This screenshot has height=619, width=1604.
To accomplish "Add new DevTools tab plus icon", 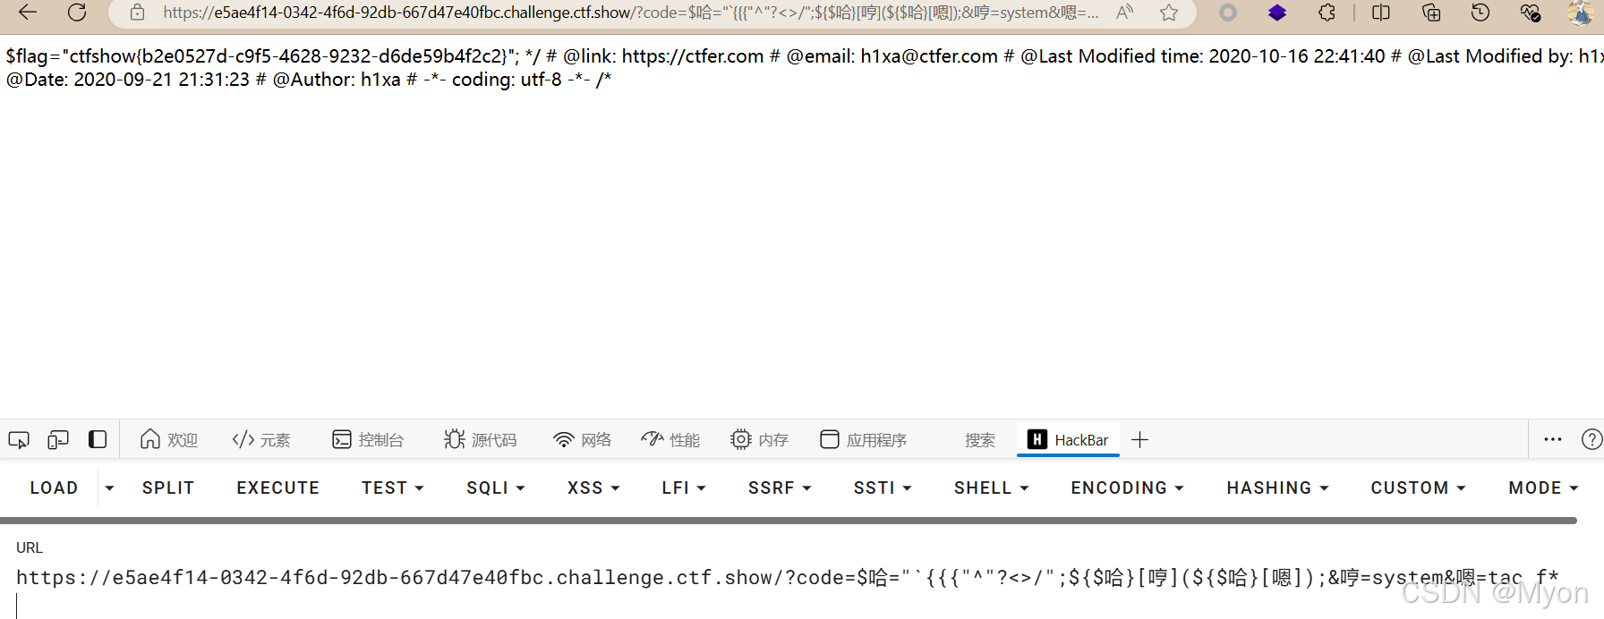I will pyautogui.click(x=1139, y=439).
